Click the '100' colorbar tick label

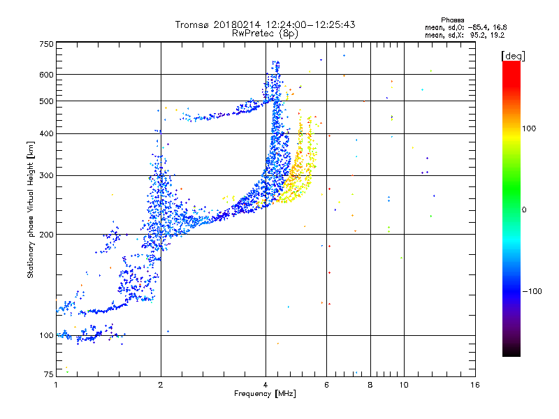[529, 128]
